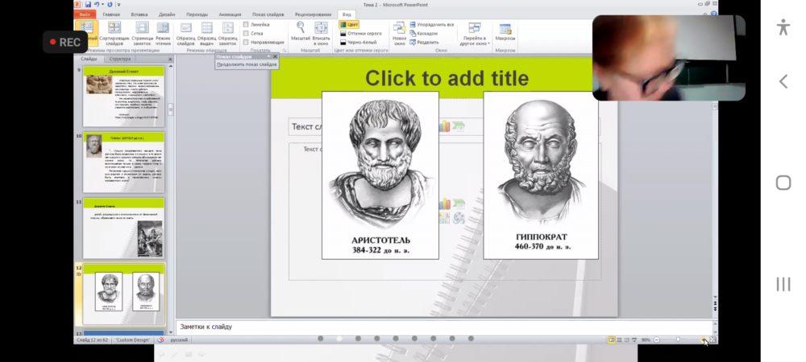Tap the phone back navigation arrow

783,81
